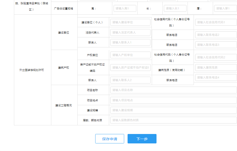The height and width of the screenshot is (151, 237).
Task: Click the 请输入联系人1 contact field
Action: tap(130, 42)
